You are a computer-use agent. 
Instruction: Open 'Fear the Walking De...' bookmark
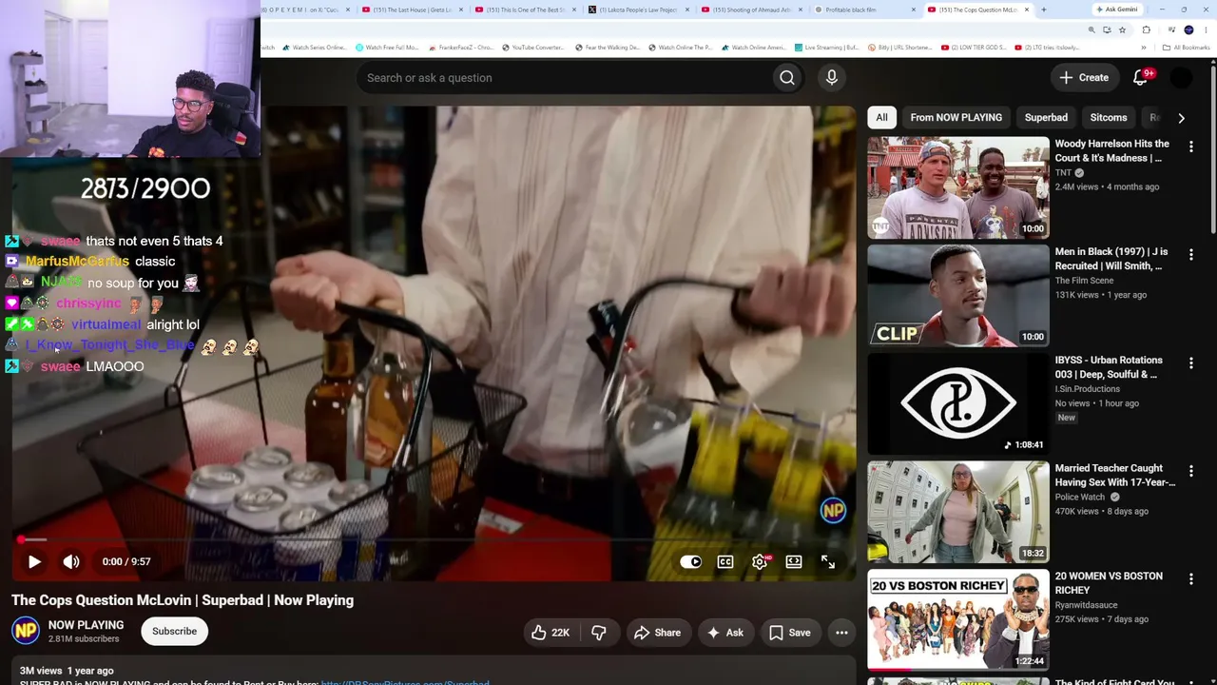pos(608,48)
